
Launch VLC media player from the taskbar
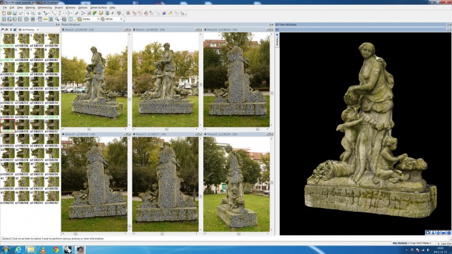coord(43,249)
